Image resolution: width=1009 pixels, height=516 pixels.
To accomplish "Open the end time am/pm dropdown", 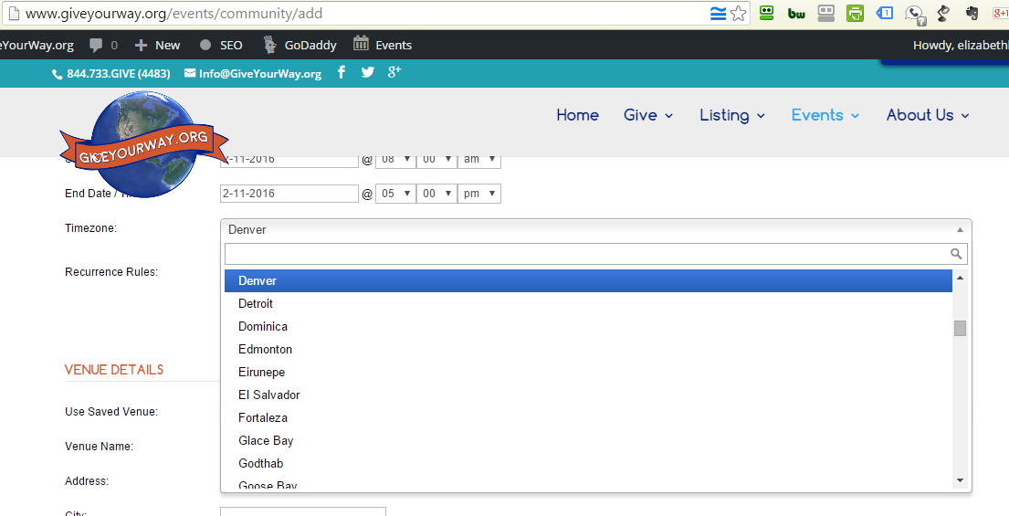I will tap(479, 194).
